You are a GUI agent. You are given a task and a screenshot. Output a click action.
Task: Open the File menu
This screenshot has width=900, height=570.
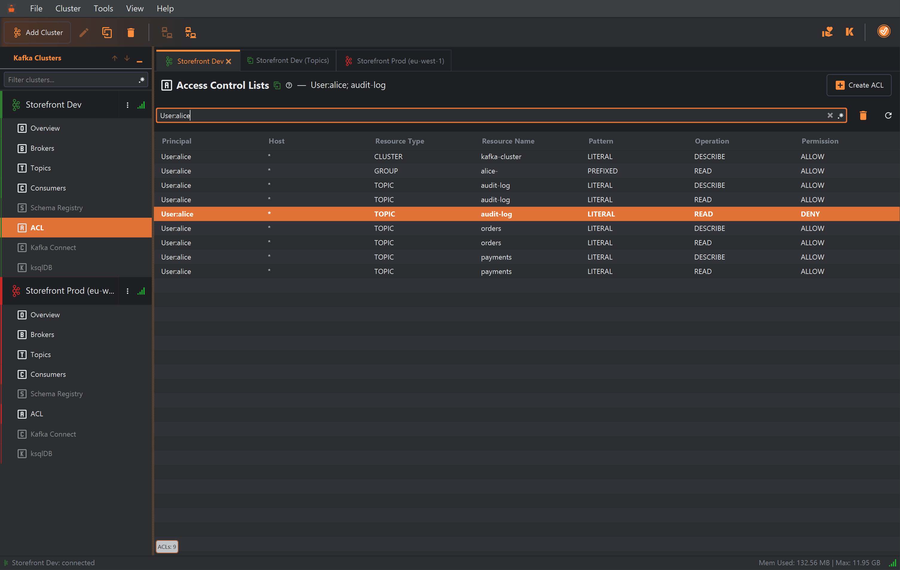point(36,8)
